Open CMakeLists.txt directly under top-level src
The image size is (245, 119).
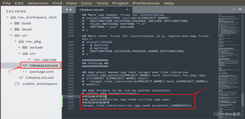point(39,78)
